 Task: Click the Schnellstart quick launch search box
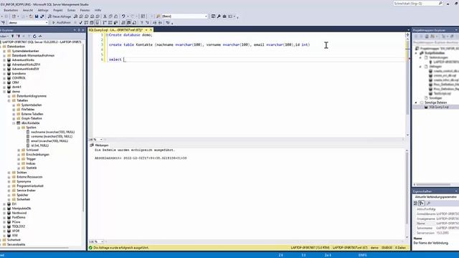(418, 3)
